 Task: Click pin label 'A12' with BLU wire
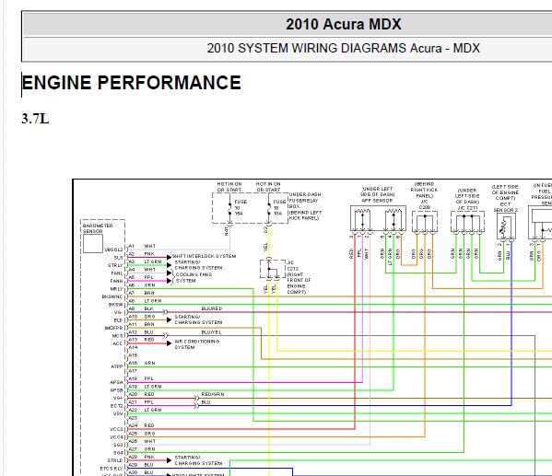click(x=133, y=331)
